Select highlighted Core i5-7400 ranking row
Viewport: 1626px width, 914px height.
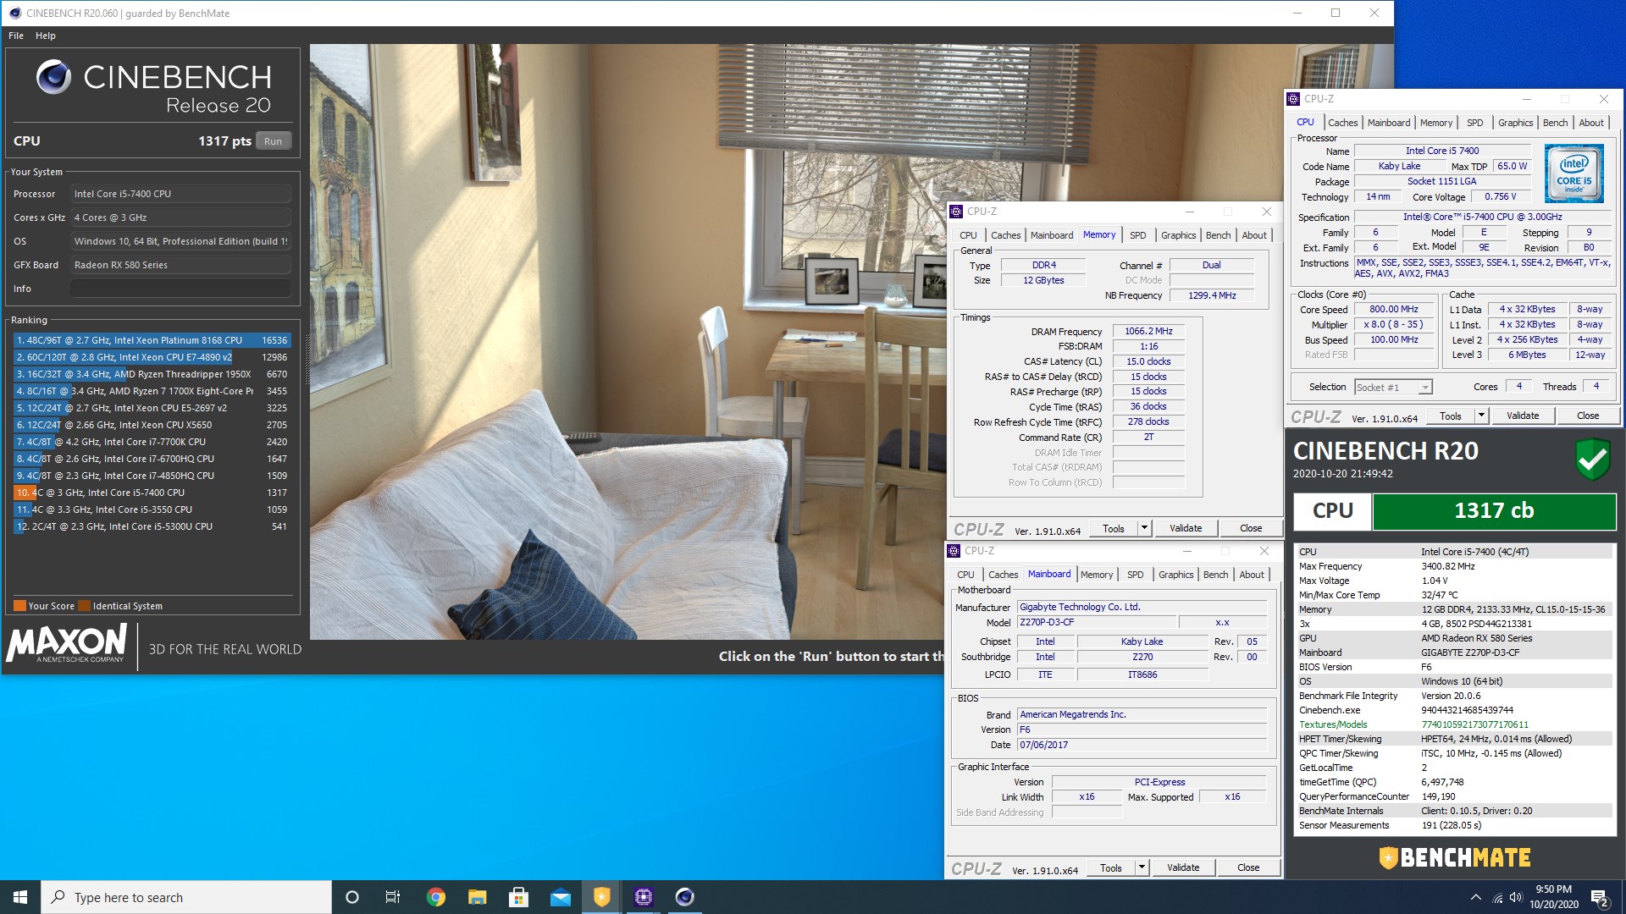click(152, 493)
